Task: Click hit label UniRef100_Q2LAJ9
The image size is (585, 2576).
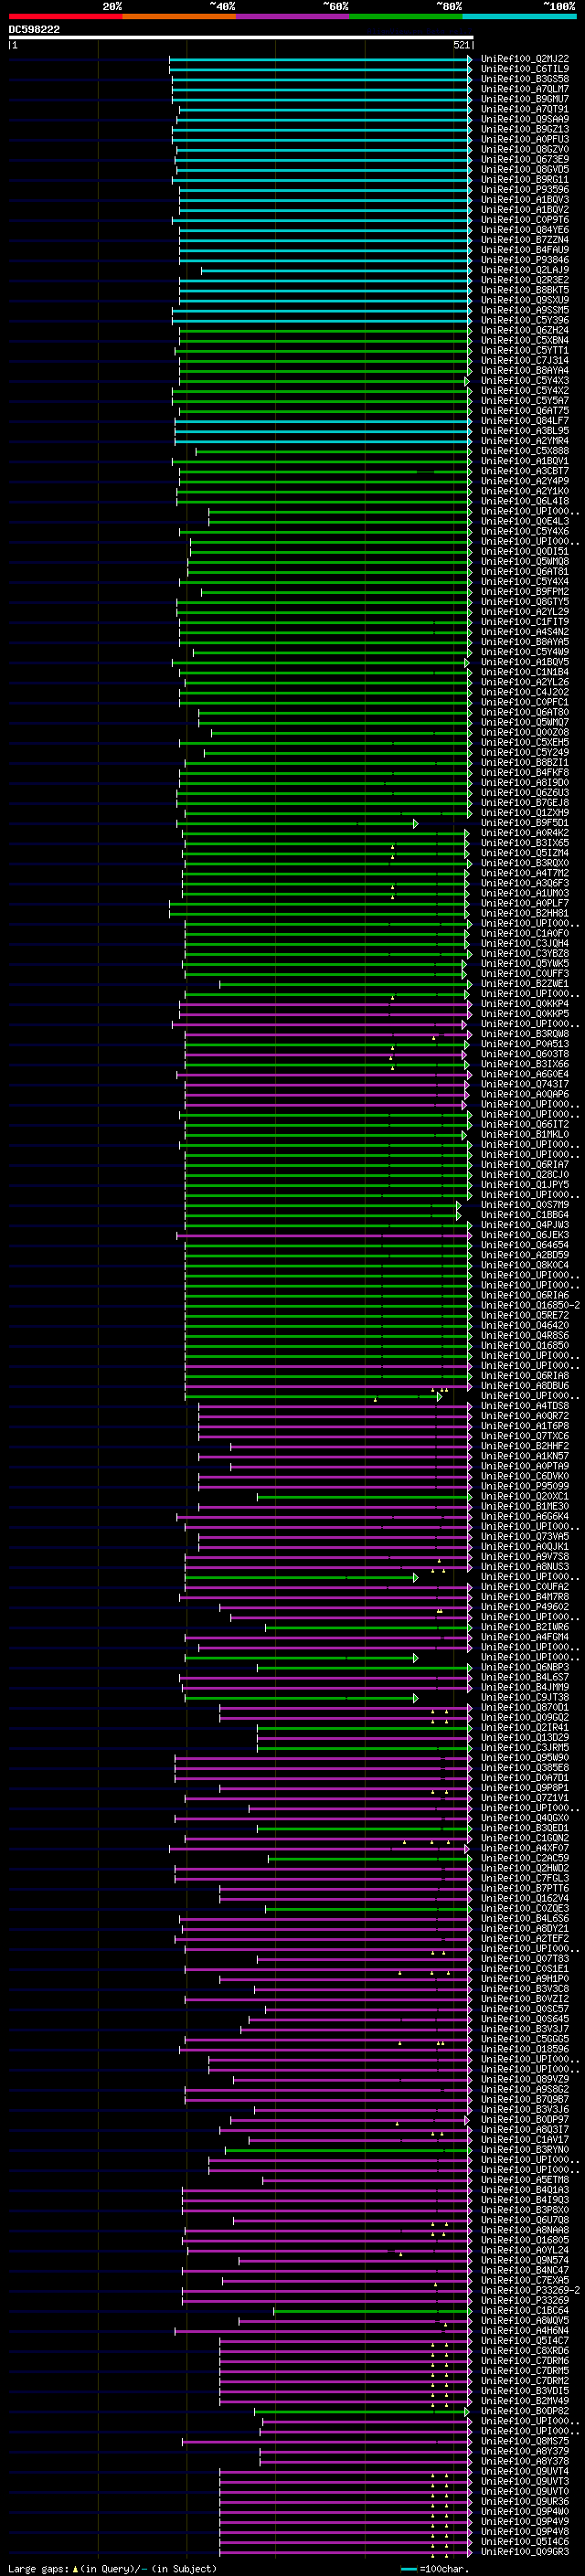Action: (525, 270)
